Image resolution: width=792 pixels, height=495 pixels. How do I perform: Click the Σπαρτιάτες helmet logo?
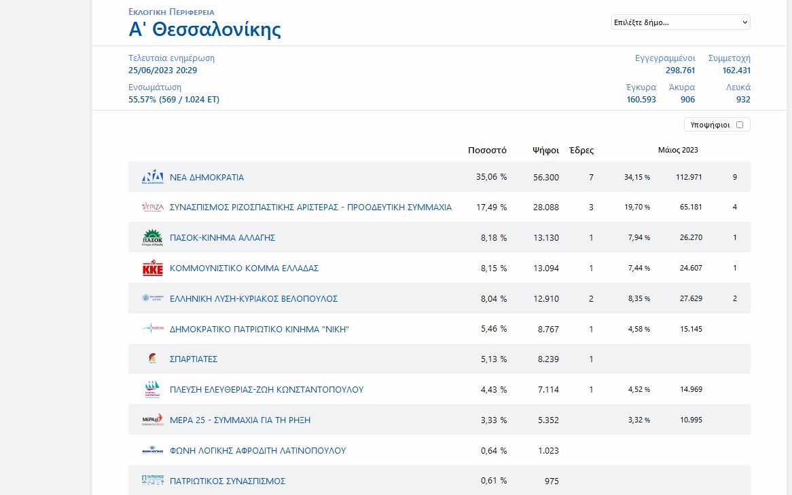153,359
